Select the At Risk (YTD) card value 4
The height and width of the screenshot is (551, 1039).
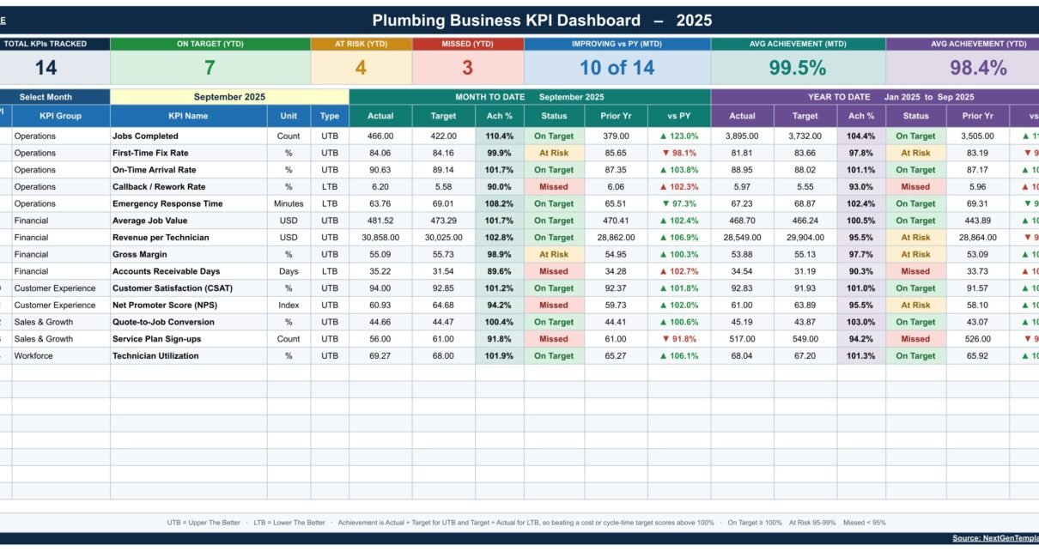pos(361,68)
